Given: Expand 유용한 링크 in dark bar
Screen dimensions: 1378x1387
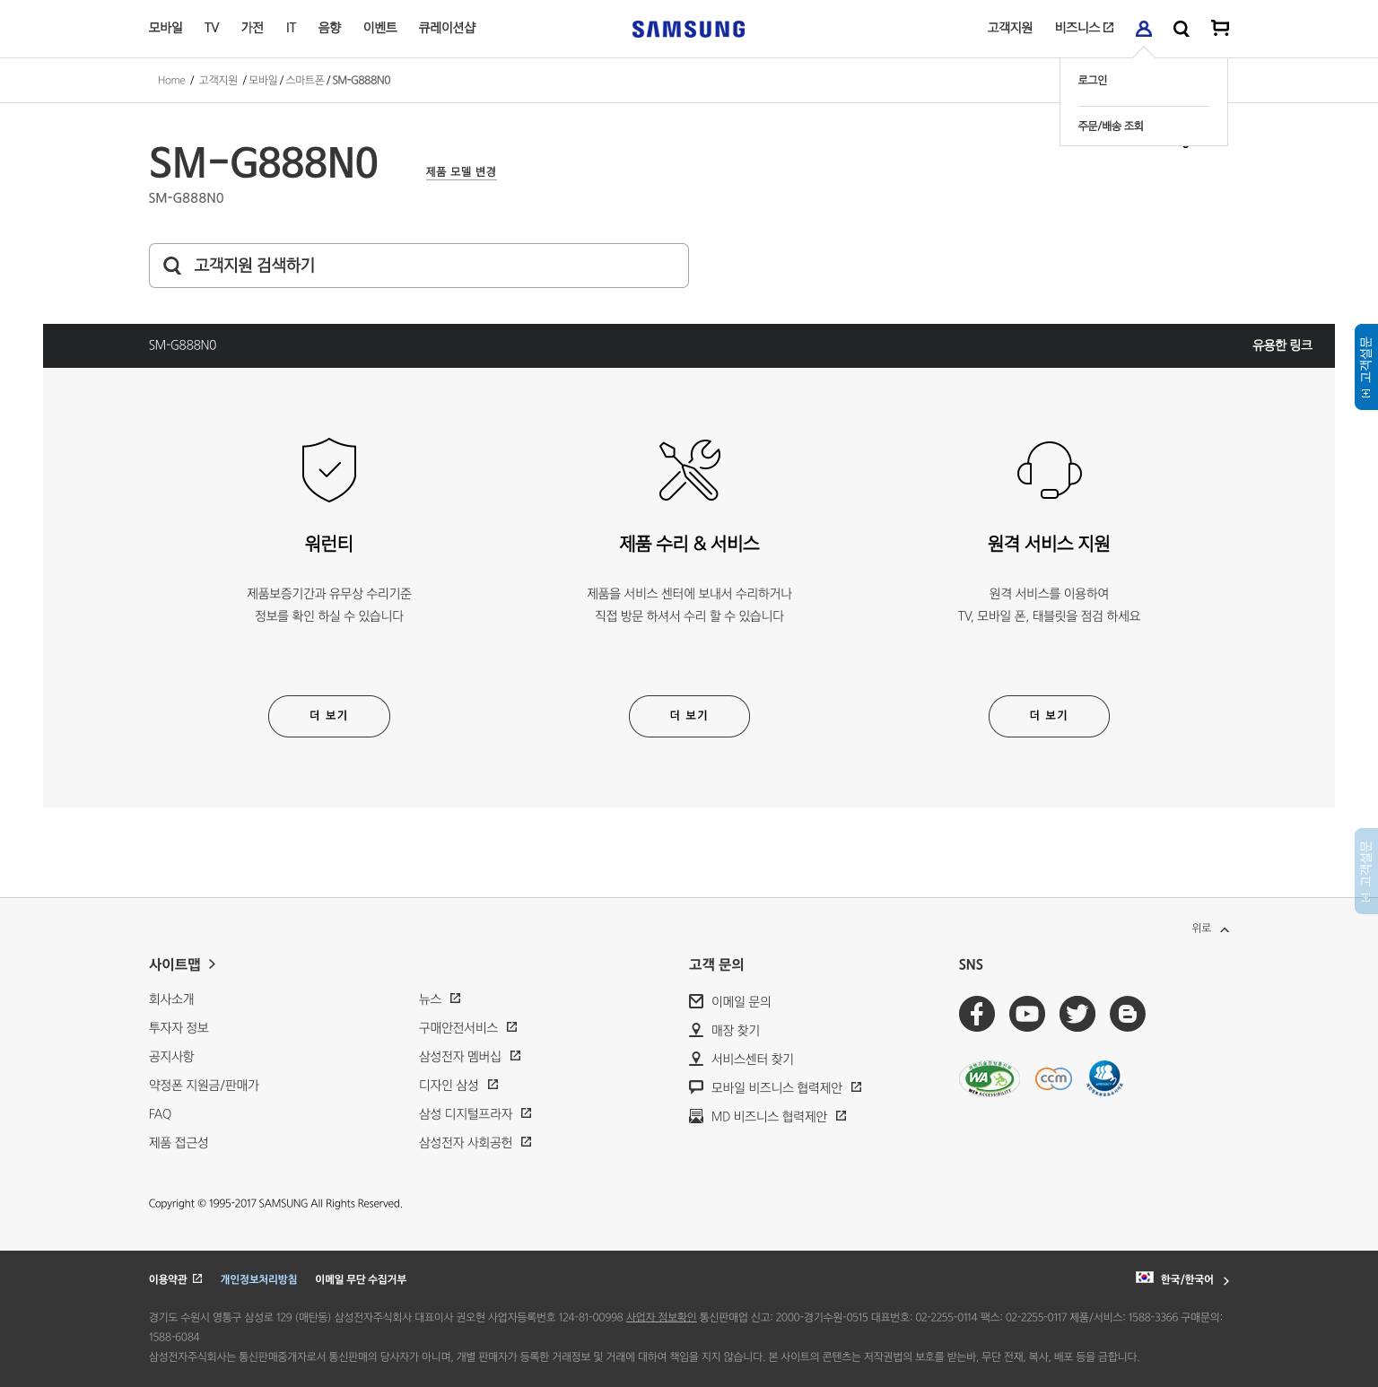Looking at the screenshot, I should [1282, 345].
